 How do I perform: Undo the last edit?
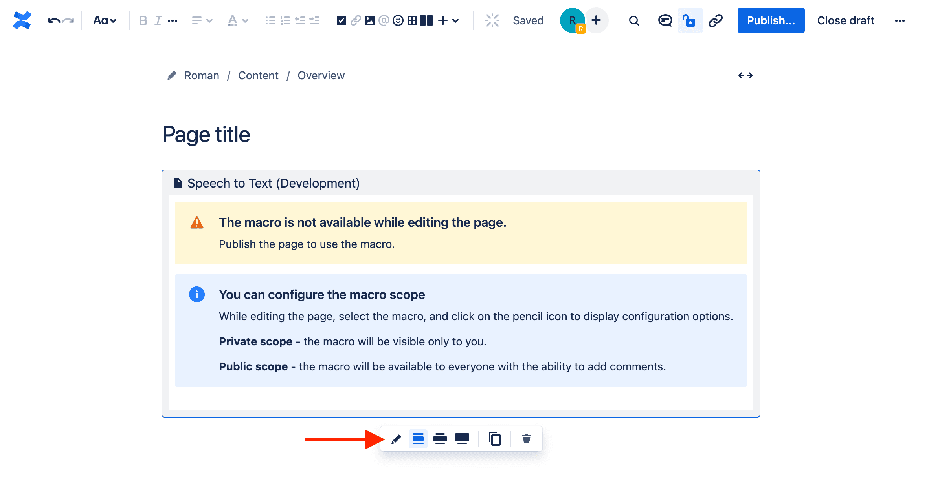(x=54, y=20)
